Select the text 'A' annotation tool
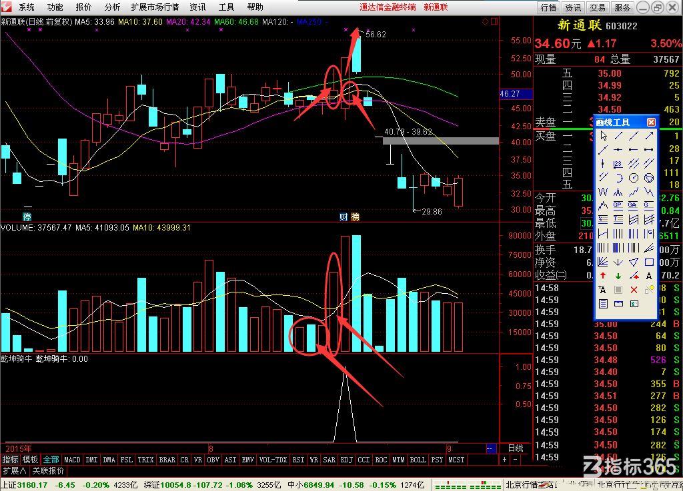 649,276
